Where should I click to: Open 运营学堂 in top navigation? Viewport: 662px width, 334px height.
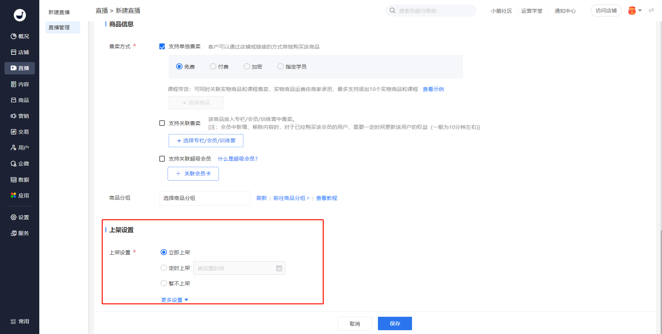(532, 11)
